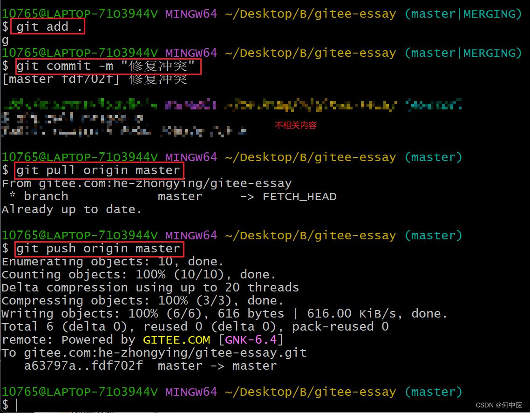Select 'To gitee.com:he-zhongying/gitee-essay.git' line

(154, 353)
